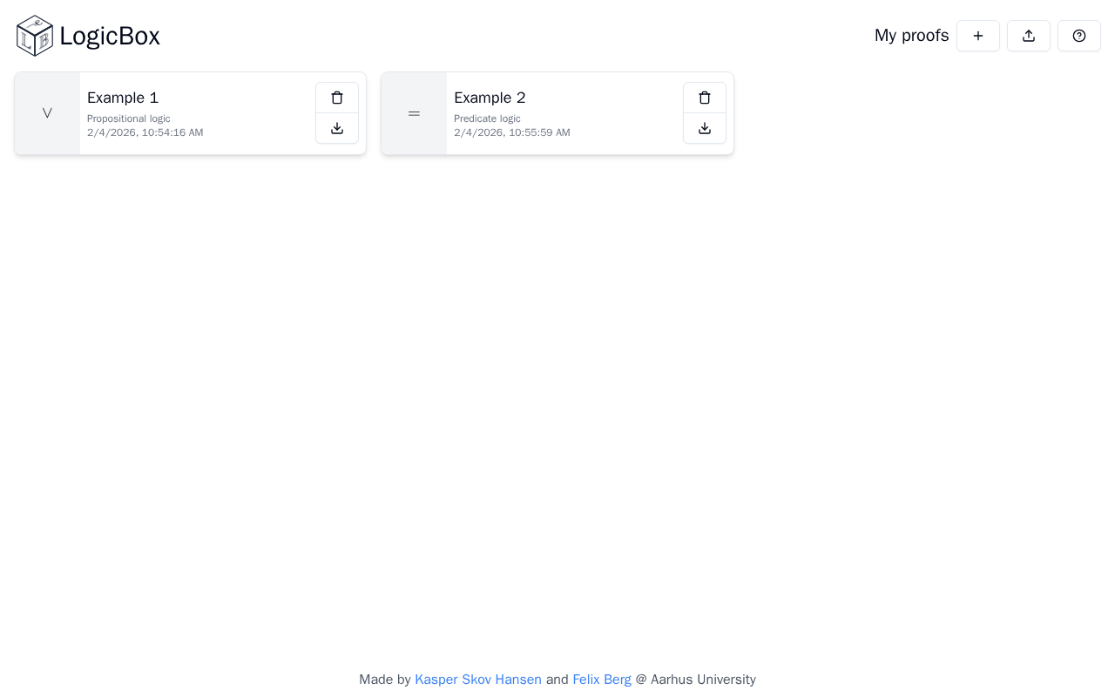
Task: Click Example 2 timestamp 10:55:59 AM
Action: (x=512, y=132)
